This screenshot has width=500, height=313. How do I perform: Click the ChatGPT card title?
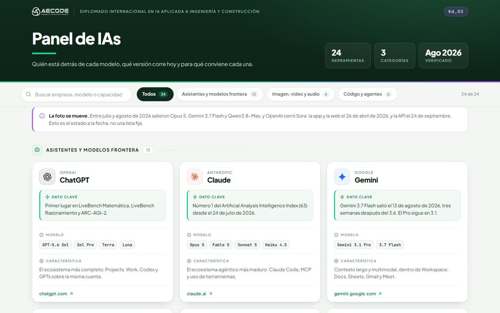tap(75, 180)
